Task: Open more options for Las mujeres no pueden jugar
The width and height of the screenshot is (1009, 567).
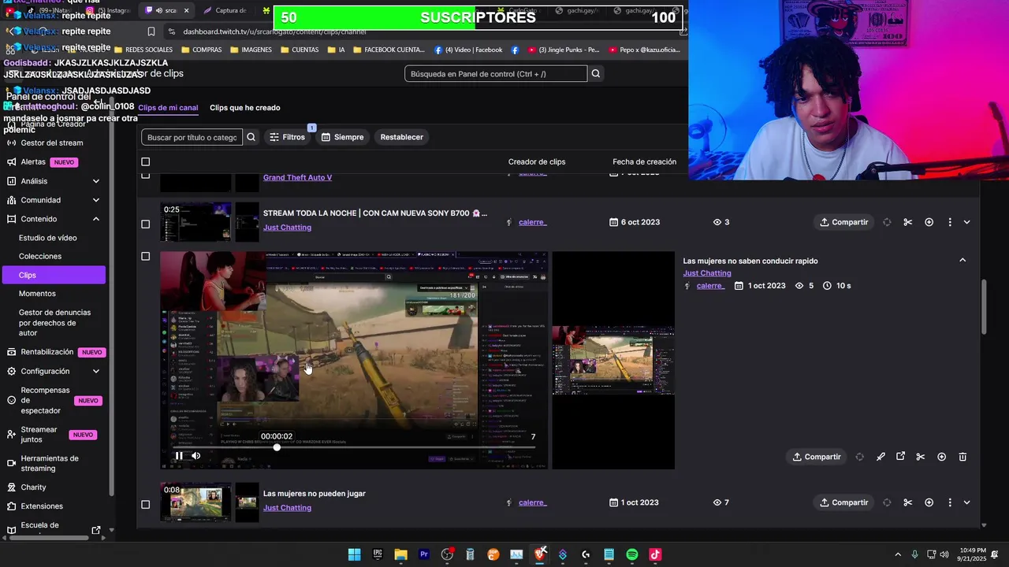Action: click(950, 502)
